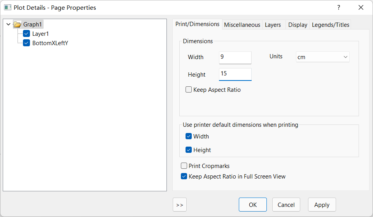Viewport: 373px width, 217px height.
Task: Open the Layers tab
Action: coord(273,25)
